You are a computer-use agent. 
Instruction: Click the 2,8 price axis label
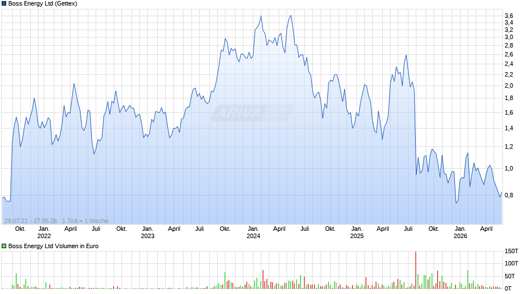point(509,46)
